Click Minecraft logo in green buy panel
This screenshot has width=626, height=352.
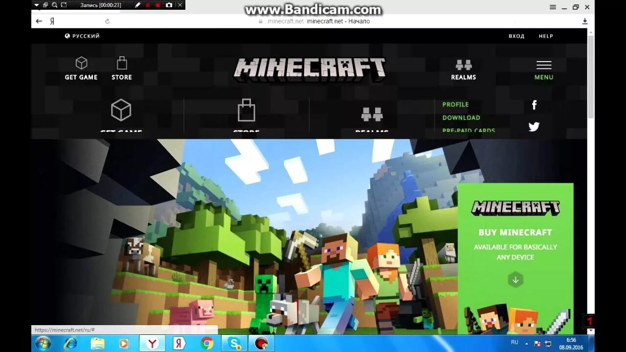tap(515, 208)
